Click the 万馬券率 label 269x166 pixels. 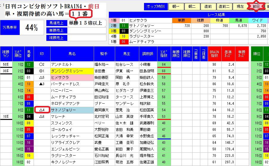(x=10, y=28)
